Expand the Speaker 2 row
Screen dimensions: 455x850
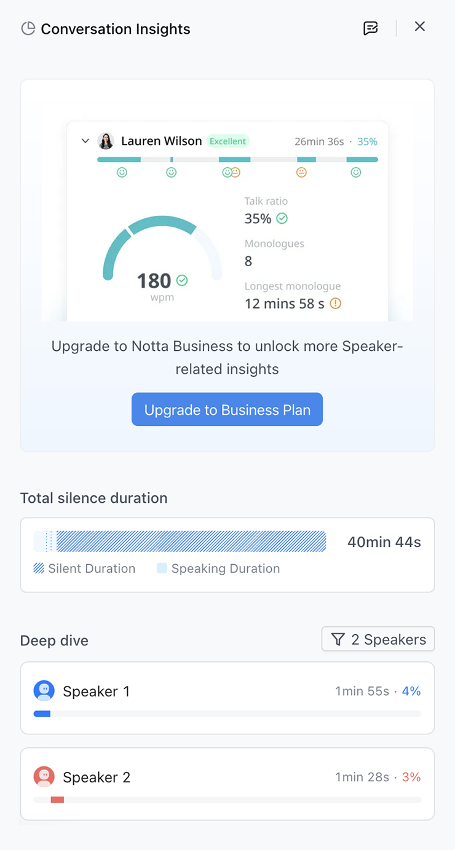click(x=228, y=784)
